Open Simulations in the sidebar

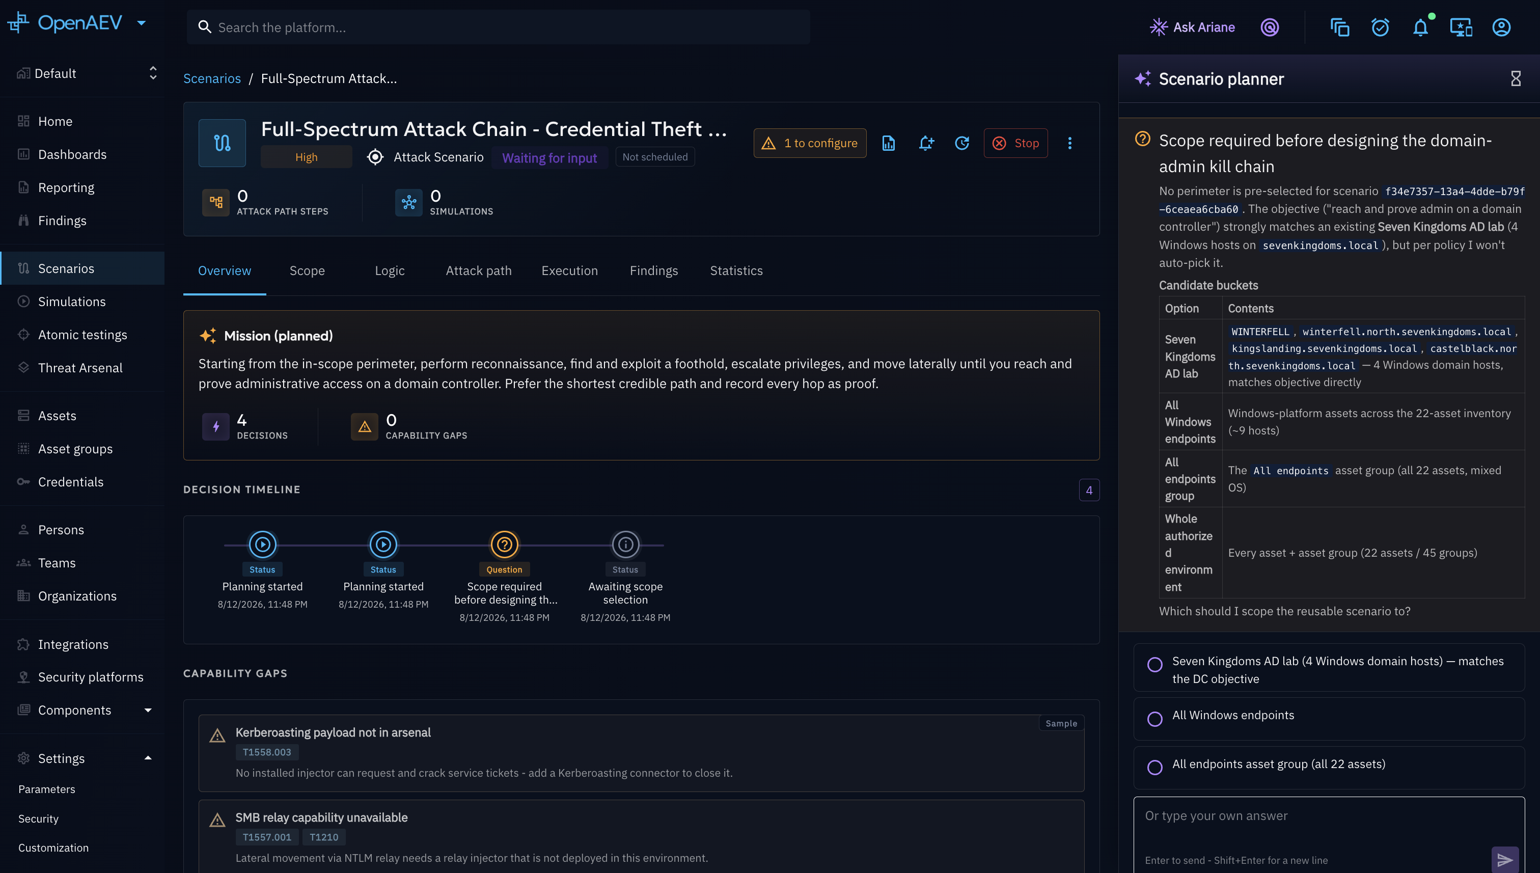pos(82,302)
